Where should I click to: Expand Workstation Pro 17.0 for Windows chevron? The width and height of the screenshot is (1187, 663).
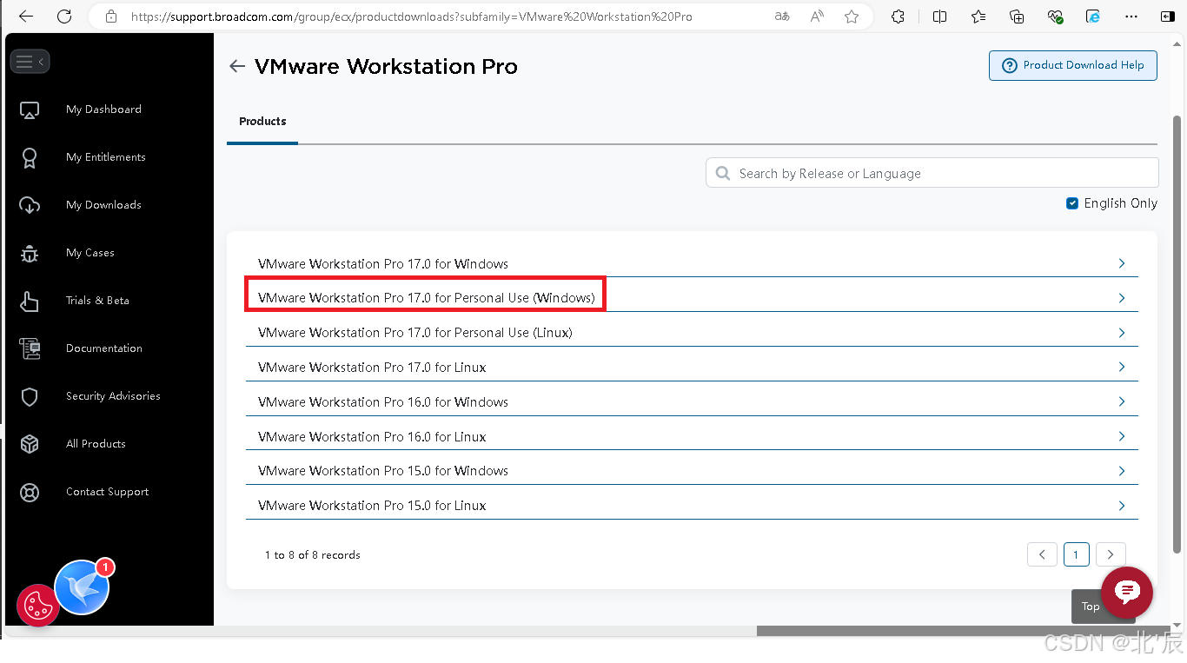[x=1122, y=263]
